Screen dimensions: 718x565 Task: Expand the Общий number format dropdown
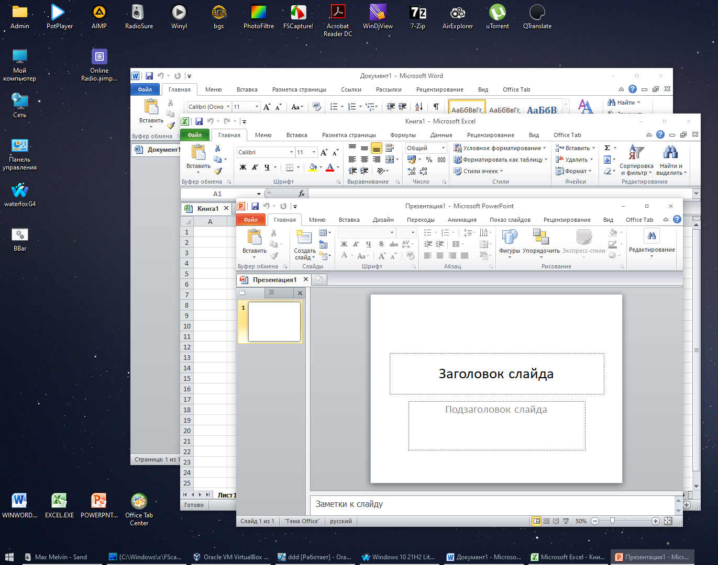(x=443, y=148)
